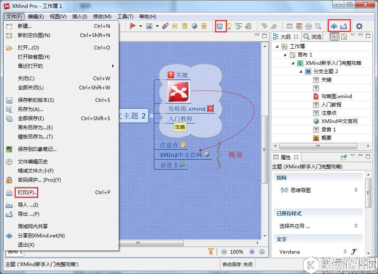
Task: Click the presentation mode icon in toolbar
Action: pos(220,26)
